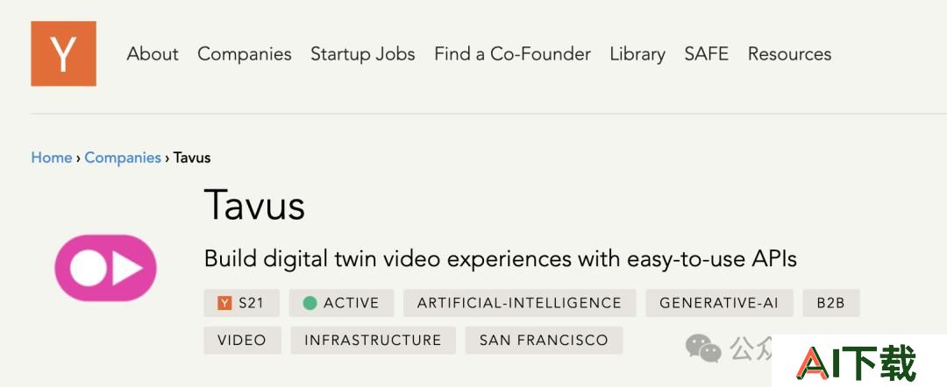Image resolution: width=947 pixels, height=387 pixels.
Task: Open the Companies navigation item
Action: (245, 54)
